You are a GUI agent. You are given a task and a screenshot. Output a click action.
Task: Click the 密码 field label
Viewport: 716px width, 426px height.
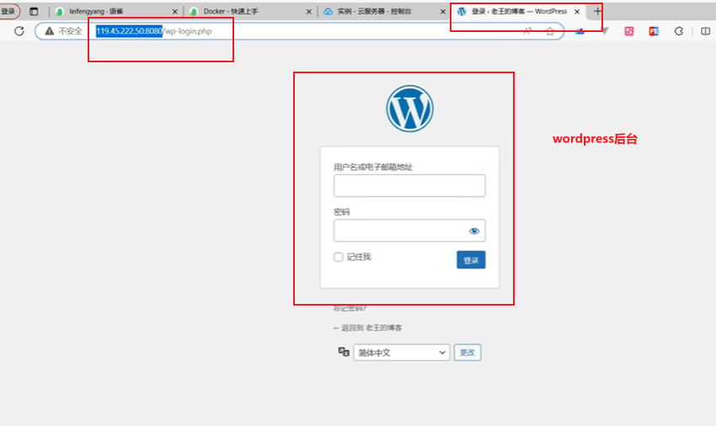click(341, 212)
